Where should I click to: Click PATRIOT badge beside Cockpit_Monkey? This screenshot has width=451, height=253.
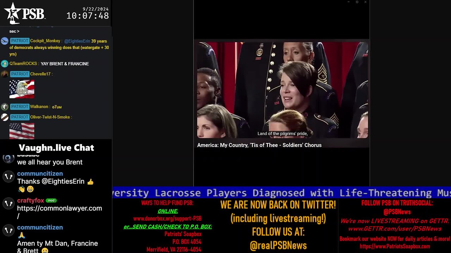[x=19, y=41]
